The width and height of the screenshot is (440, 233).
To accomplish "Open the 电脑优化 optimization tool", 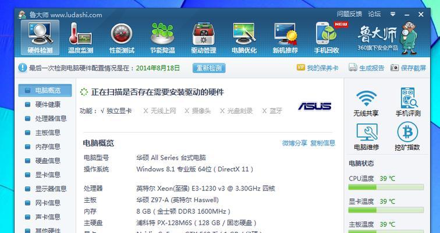I will [244, 38].
